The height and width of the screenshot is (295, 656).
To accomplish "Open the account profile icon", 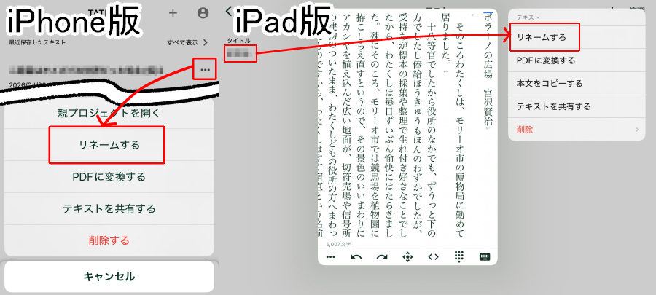I will click(203, 12).
